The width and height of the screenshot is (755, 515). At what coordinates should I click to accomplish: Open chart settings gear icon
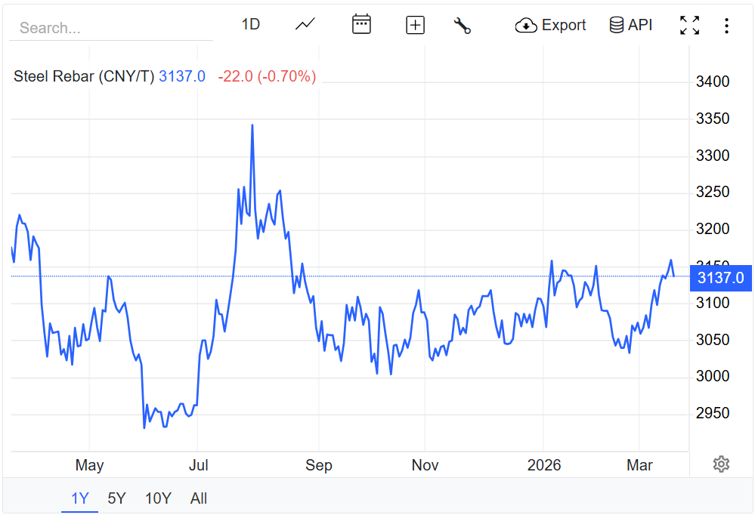click(x=721, y=464)
